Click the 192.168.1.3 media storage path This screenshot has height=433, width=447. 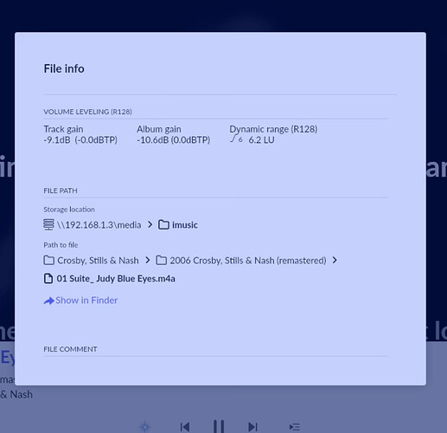pyautogui.click(x=99, y=225)
